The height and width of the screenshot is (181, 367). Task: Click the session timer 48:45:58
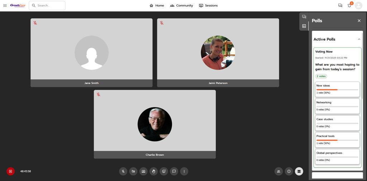25,171
